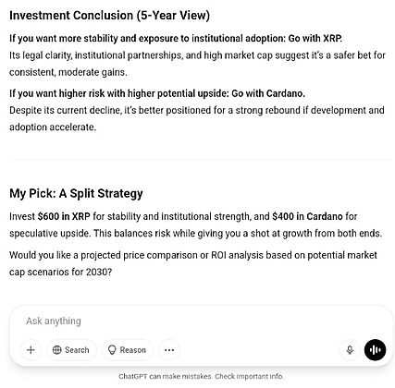Click the Its legal clarity paragraph
This screenshot has height=388, width=395.
click(x=197, y=64)
